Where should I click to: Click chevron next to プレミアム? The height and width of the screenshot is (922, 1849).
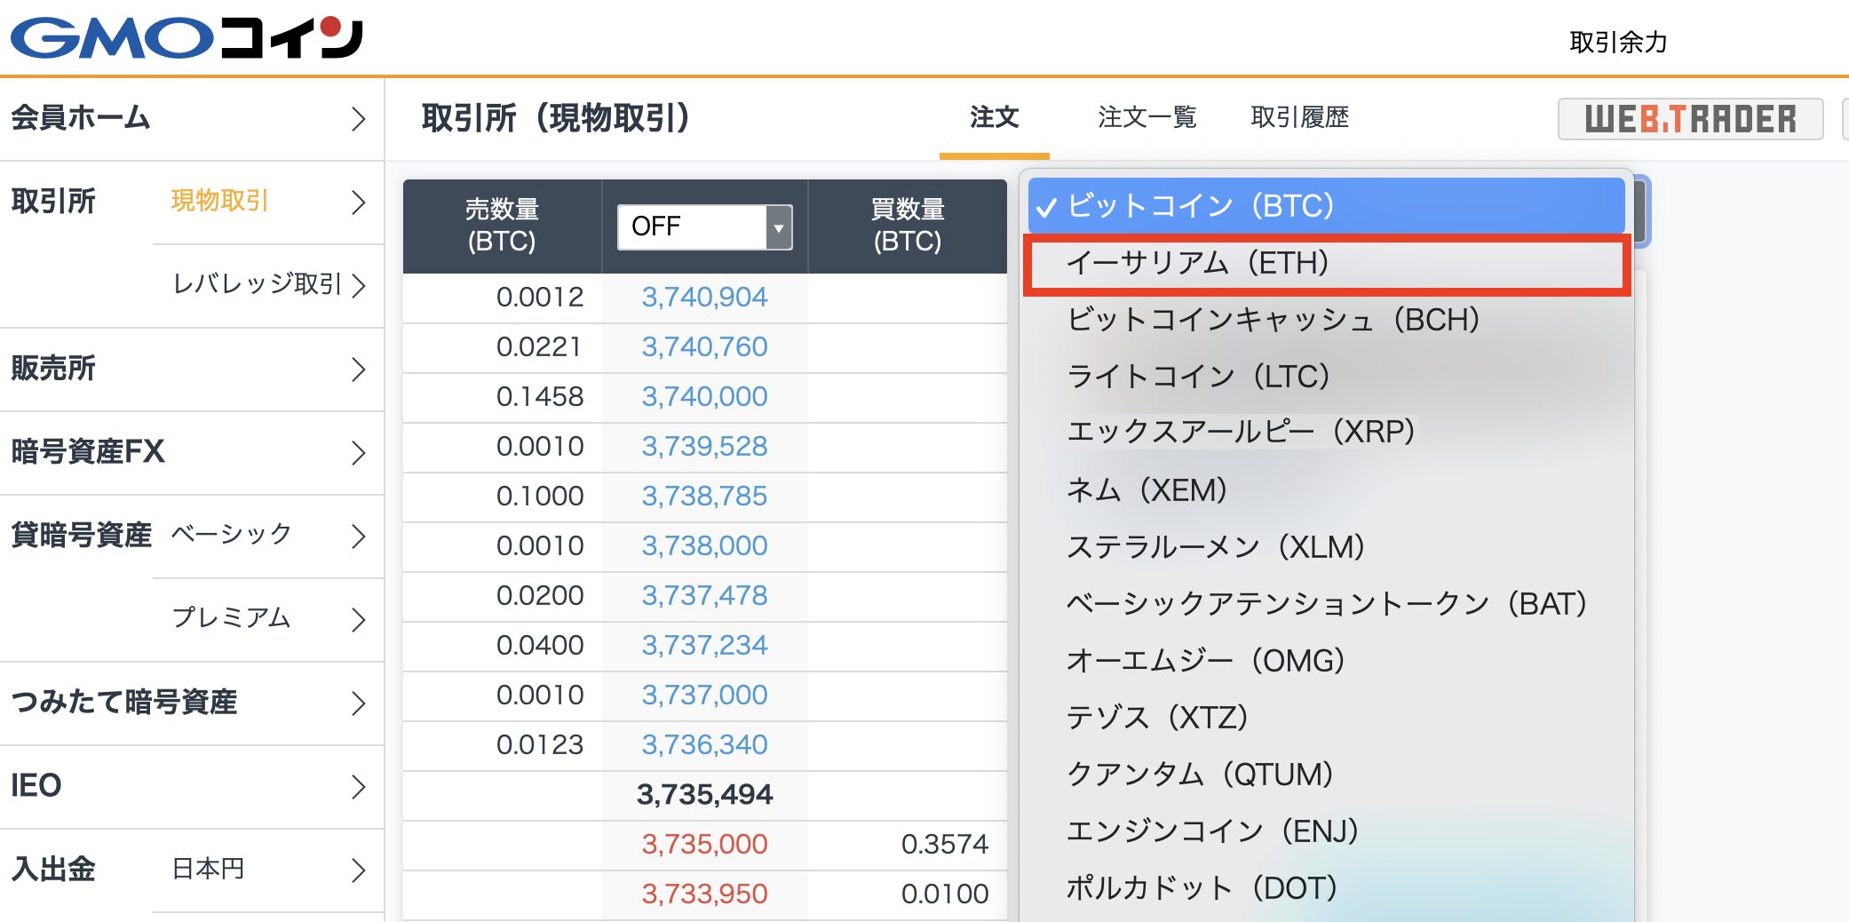358,620
